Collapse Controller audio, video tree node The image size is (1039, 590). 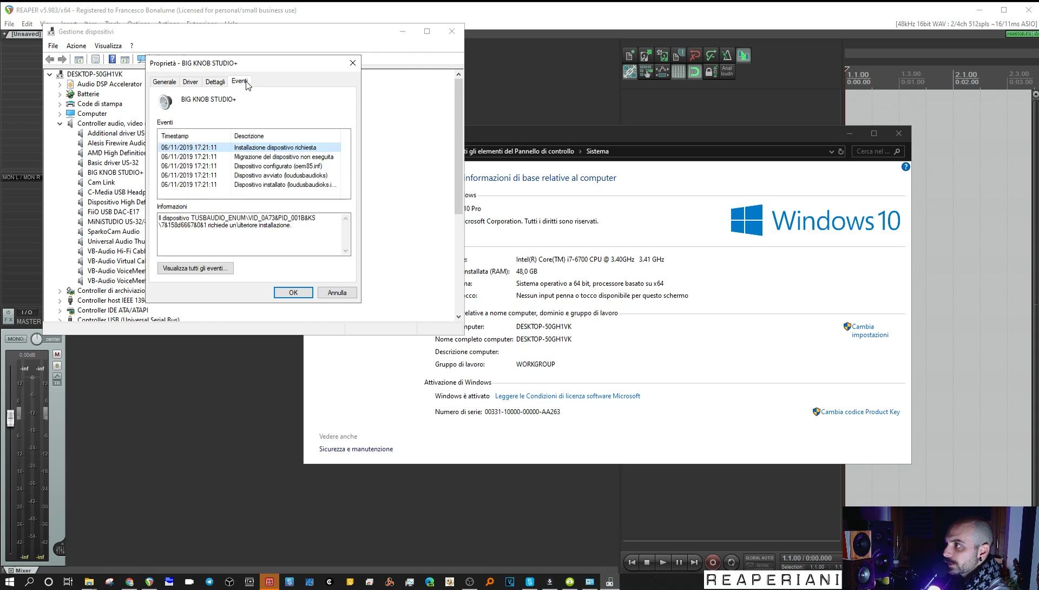click(x=60, y=123)
